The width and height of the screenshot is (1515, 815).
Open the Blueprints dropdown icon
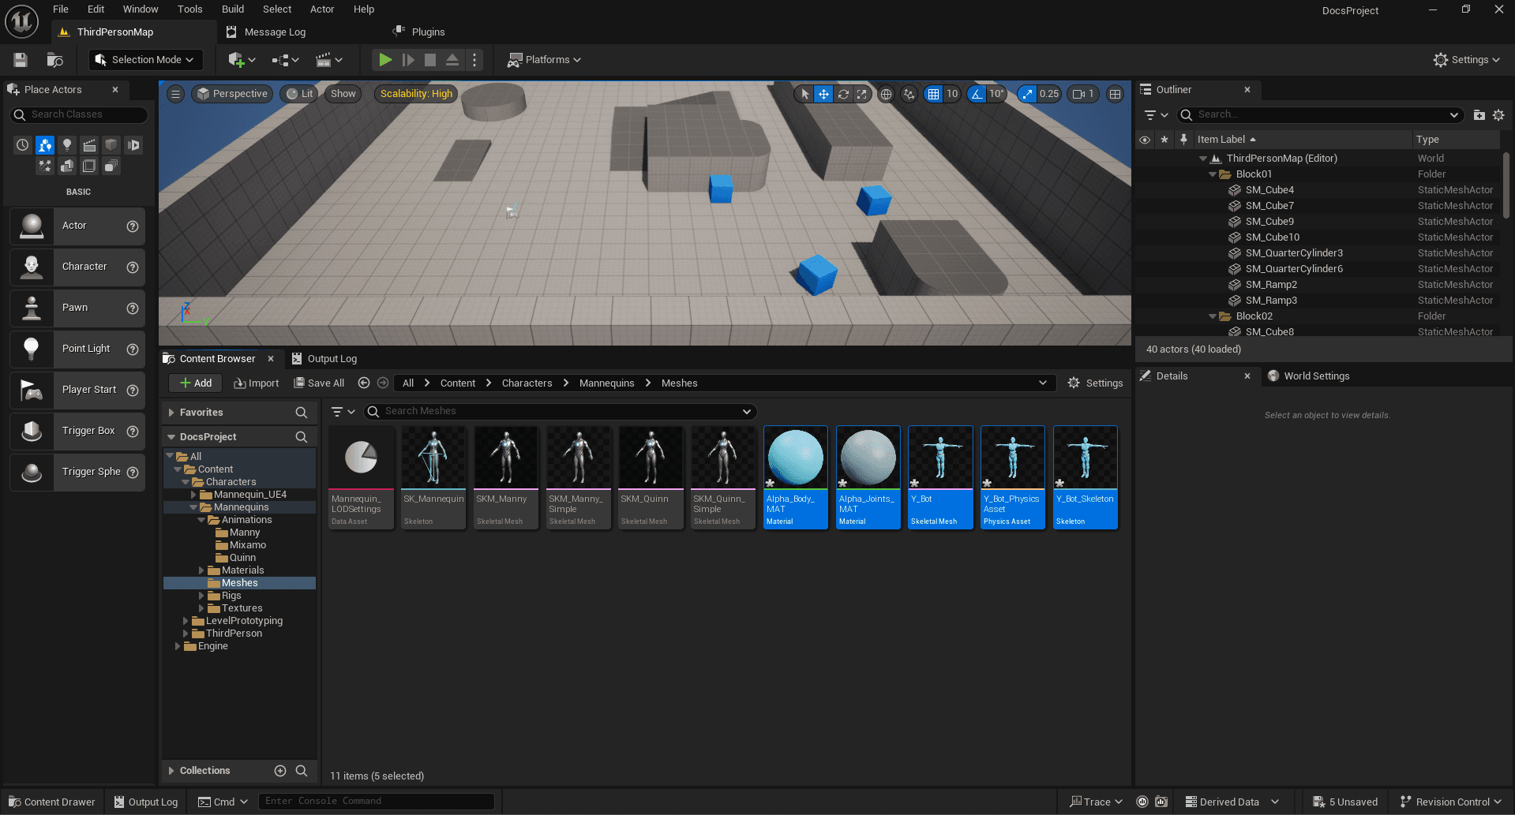click(285, 60)
